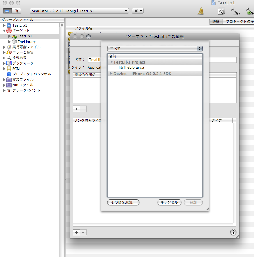Click the ブックマーク book icon
The image size is (254, 257).
point(9,63)
